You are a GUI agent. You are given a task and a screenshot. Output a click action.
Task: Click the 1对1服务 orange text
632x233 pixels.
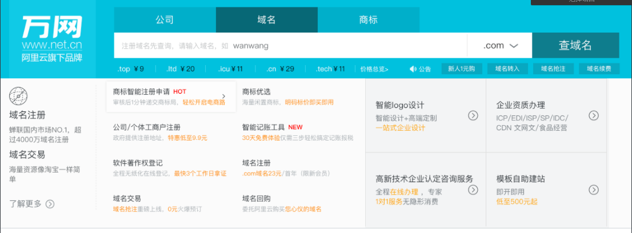(x=389, y=202)
